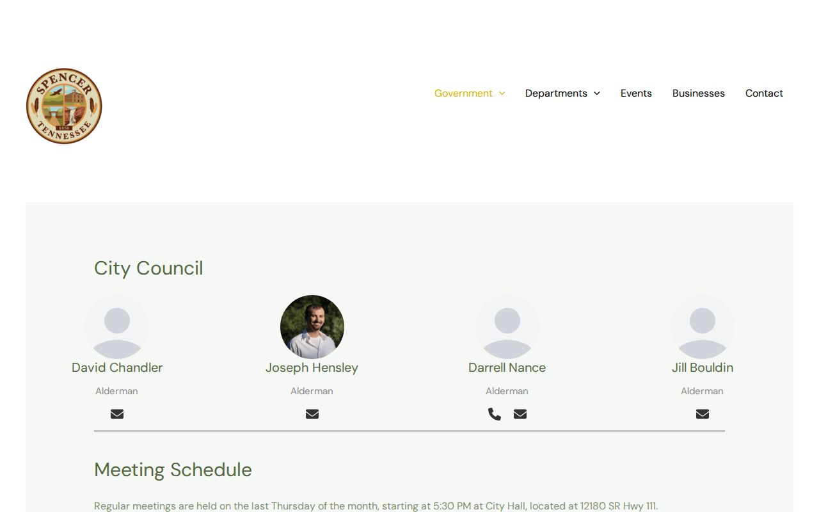Email David Chandler via envelope icon

[117, 414]
